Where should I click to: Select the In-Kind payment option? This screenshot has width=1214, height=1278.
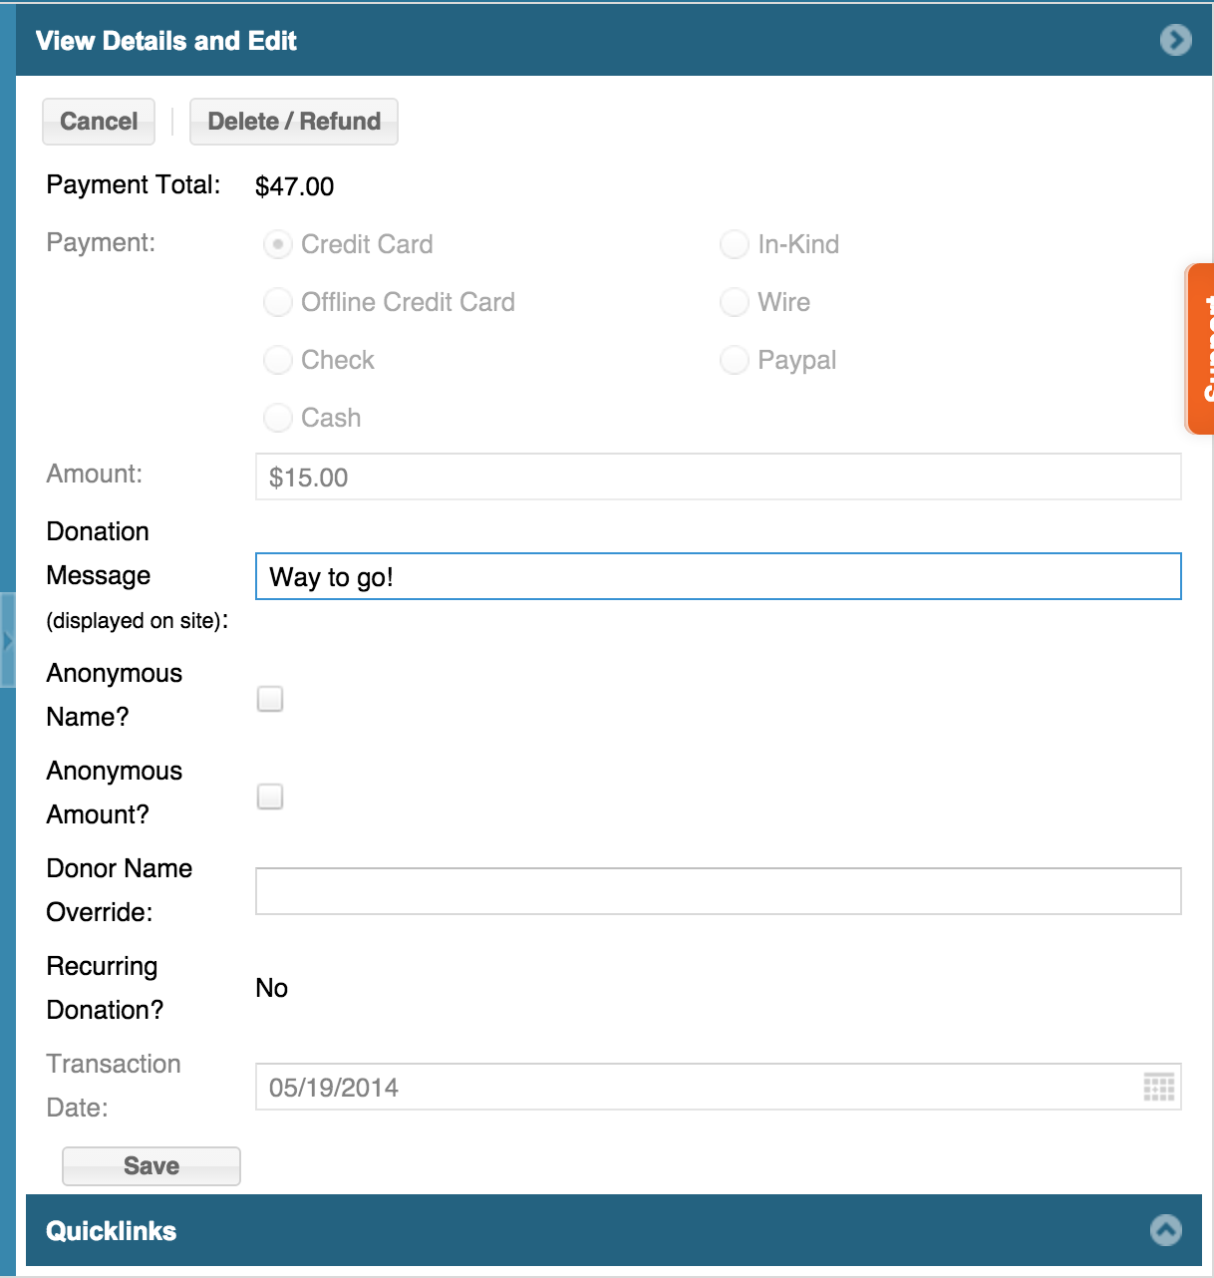(734, 244)
